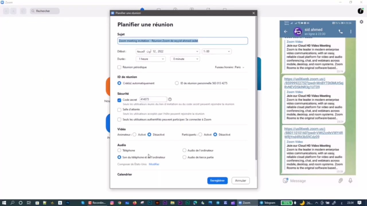
Task: Attach a file in Telegram
Action: (341, 181)
